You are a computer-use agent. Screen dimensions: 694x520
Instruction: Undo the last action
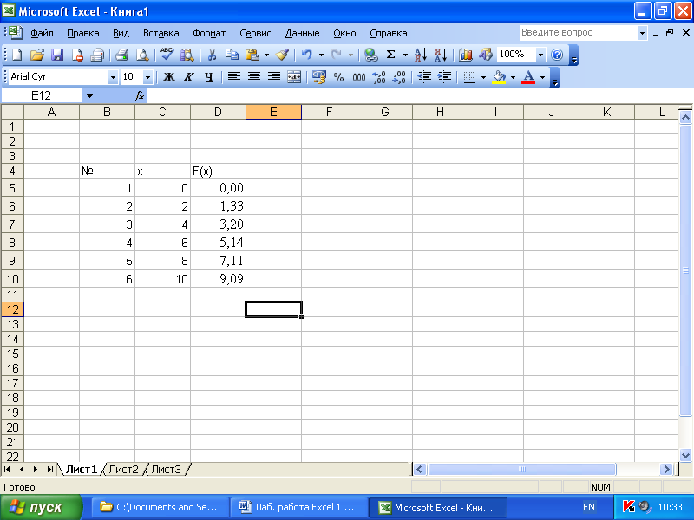[x=307, y=55]
